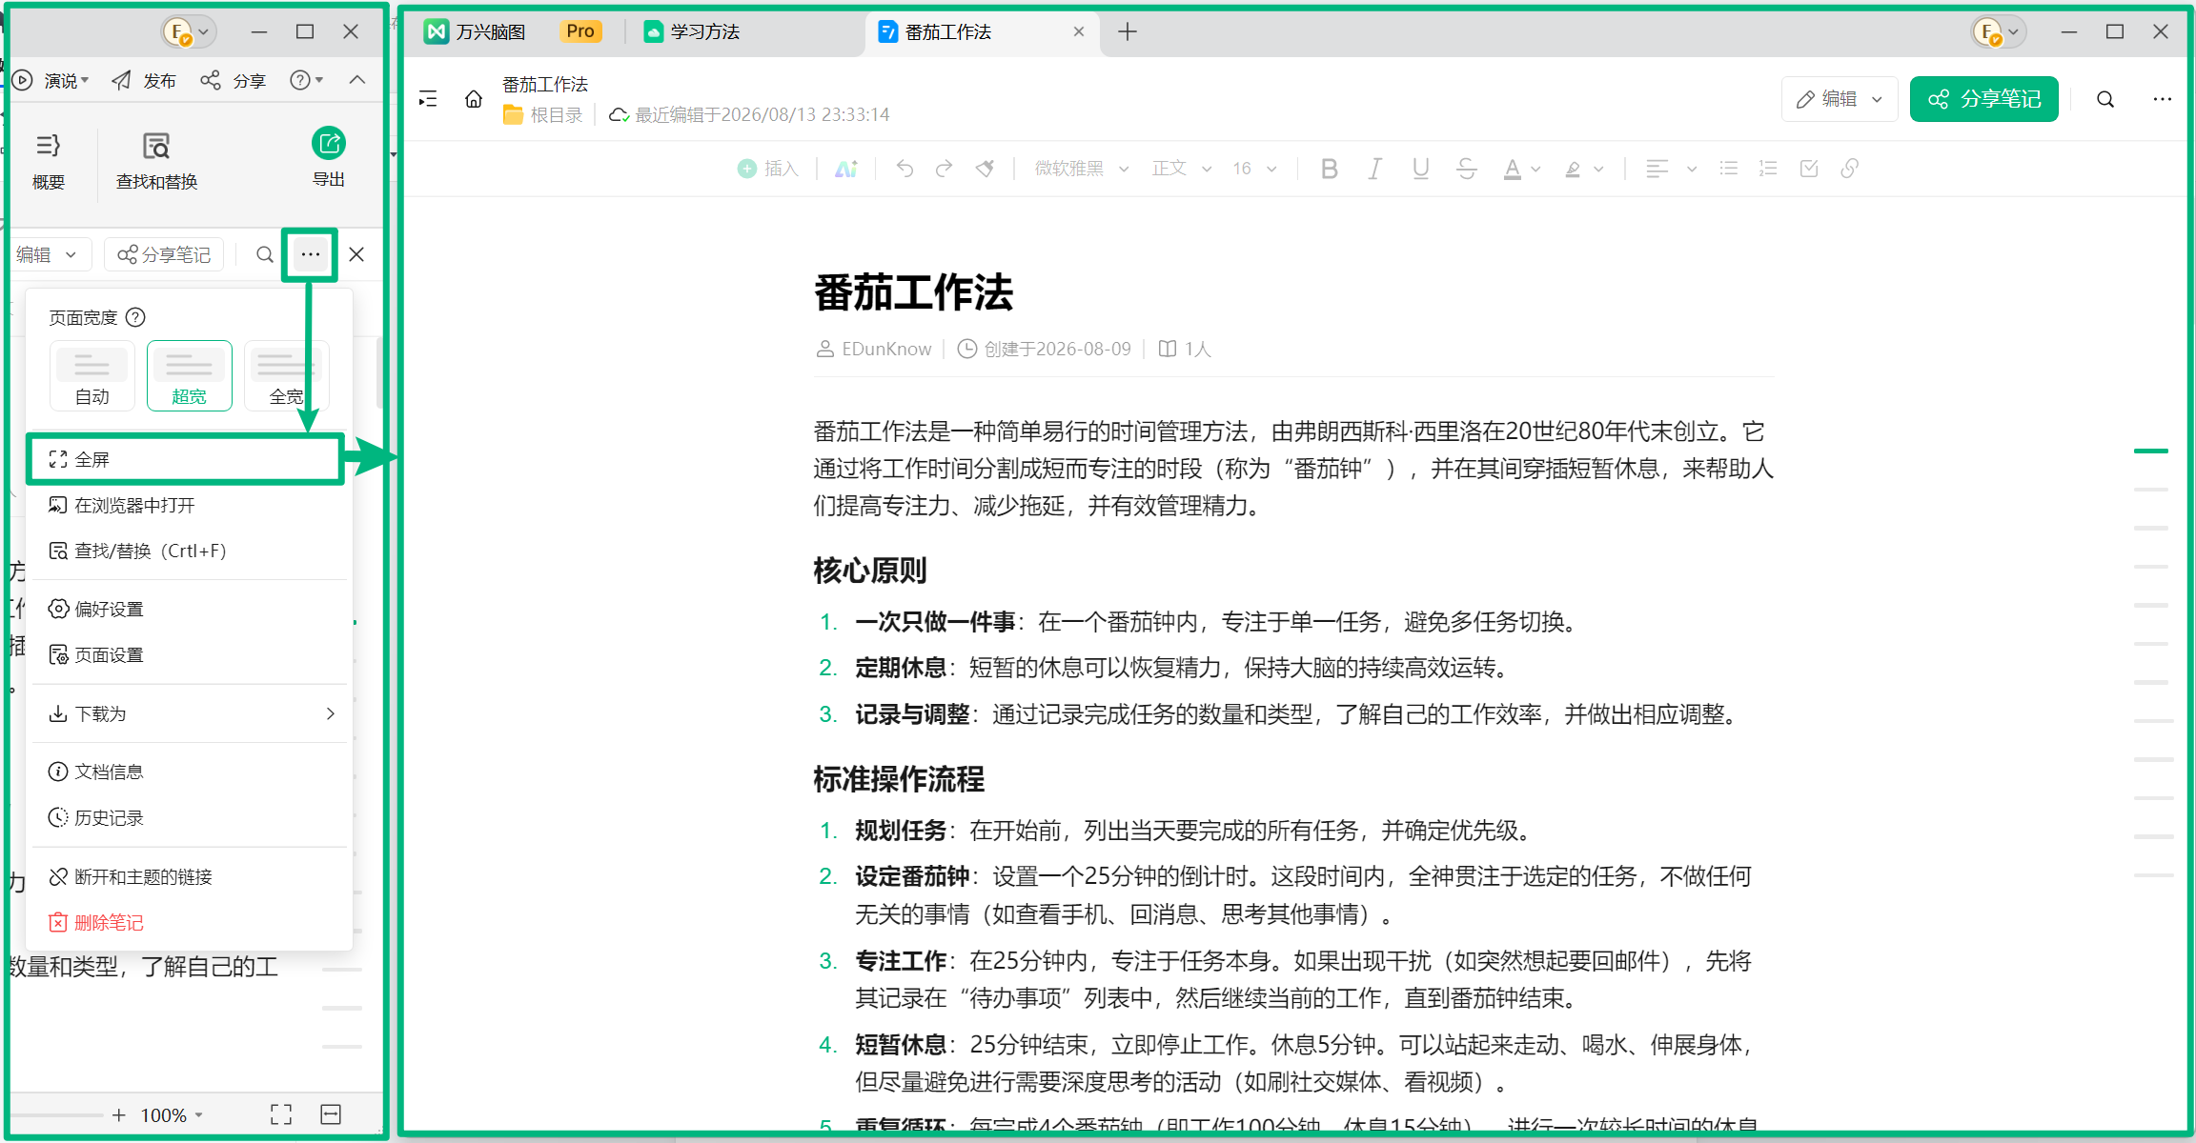This screenshot has width=2196, height=1143.
Task: Click the insert link icon in toolbar
Action: tap(1849, 169)
